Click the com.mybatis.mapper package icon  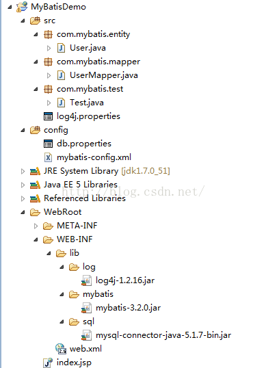pyautogui.click(x=48, y=62)
